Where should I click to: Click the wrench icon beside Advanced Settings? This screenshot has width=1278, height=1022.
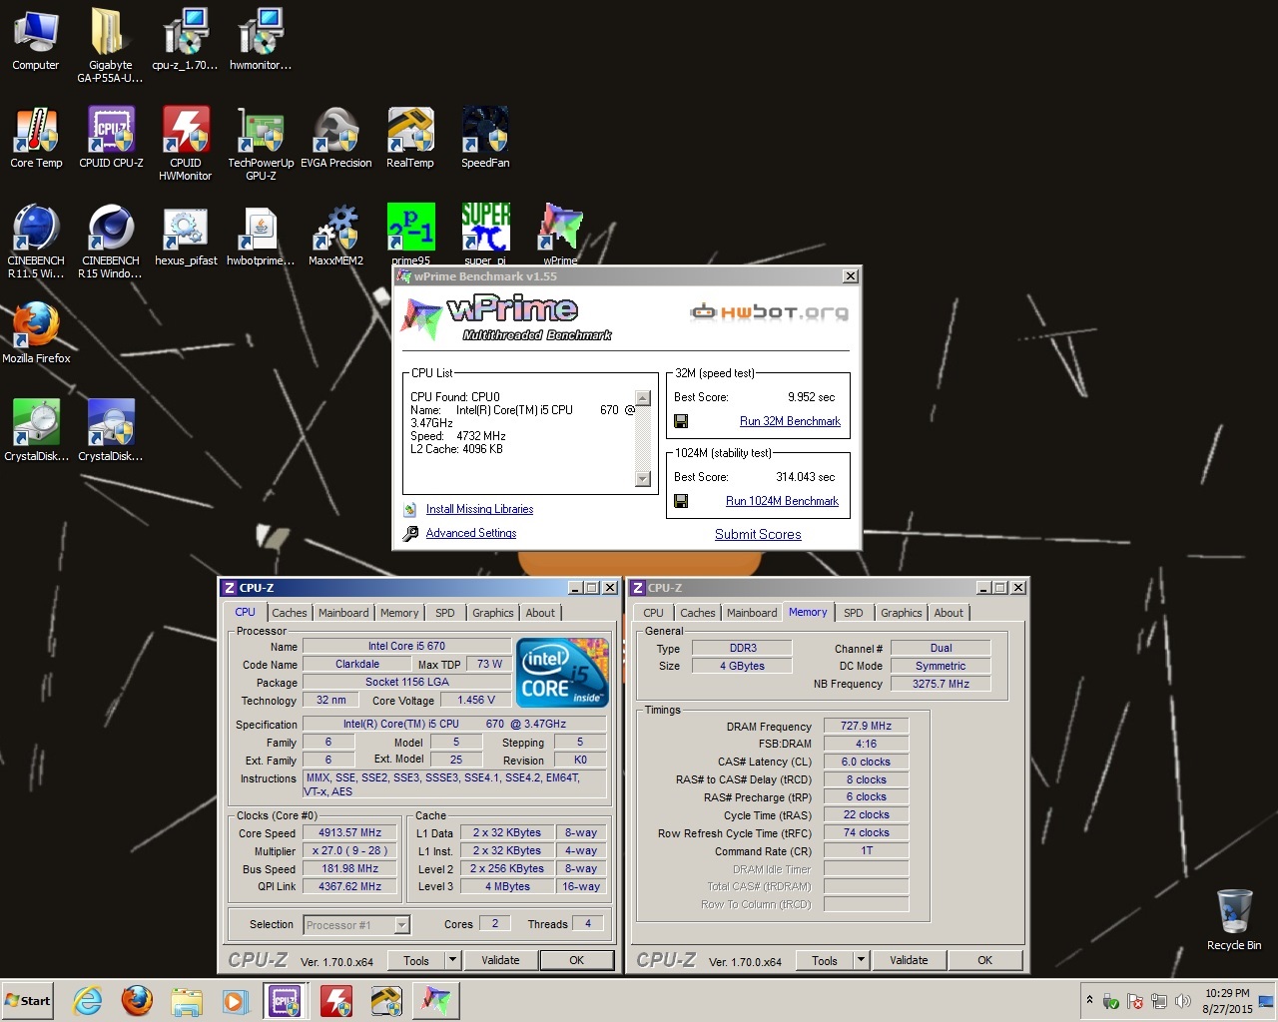point(410,533)
